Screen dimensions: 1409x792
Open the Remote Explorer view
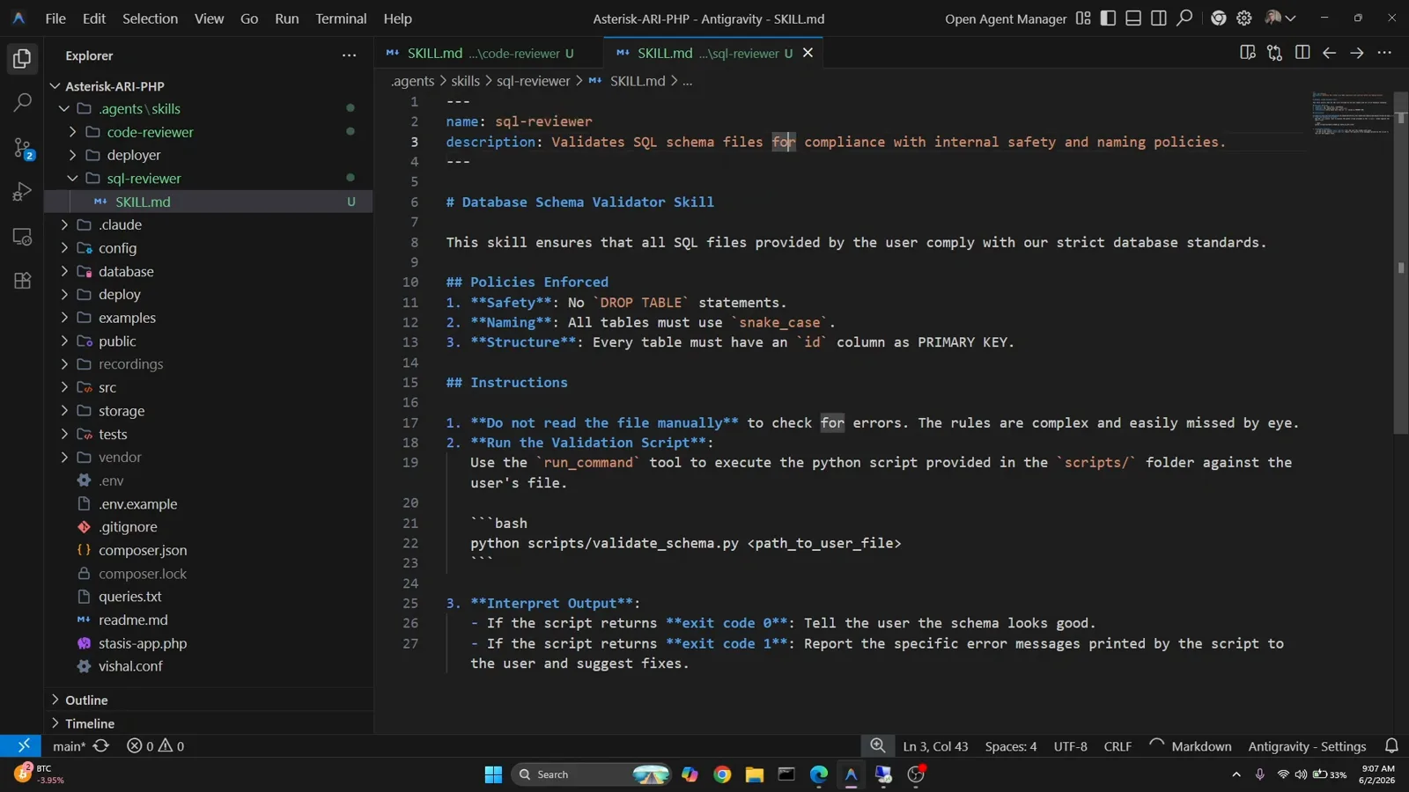point(22,237)
